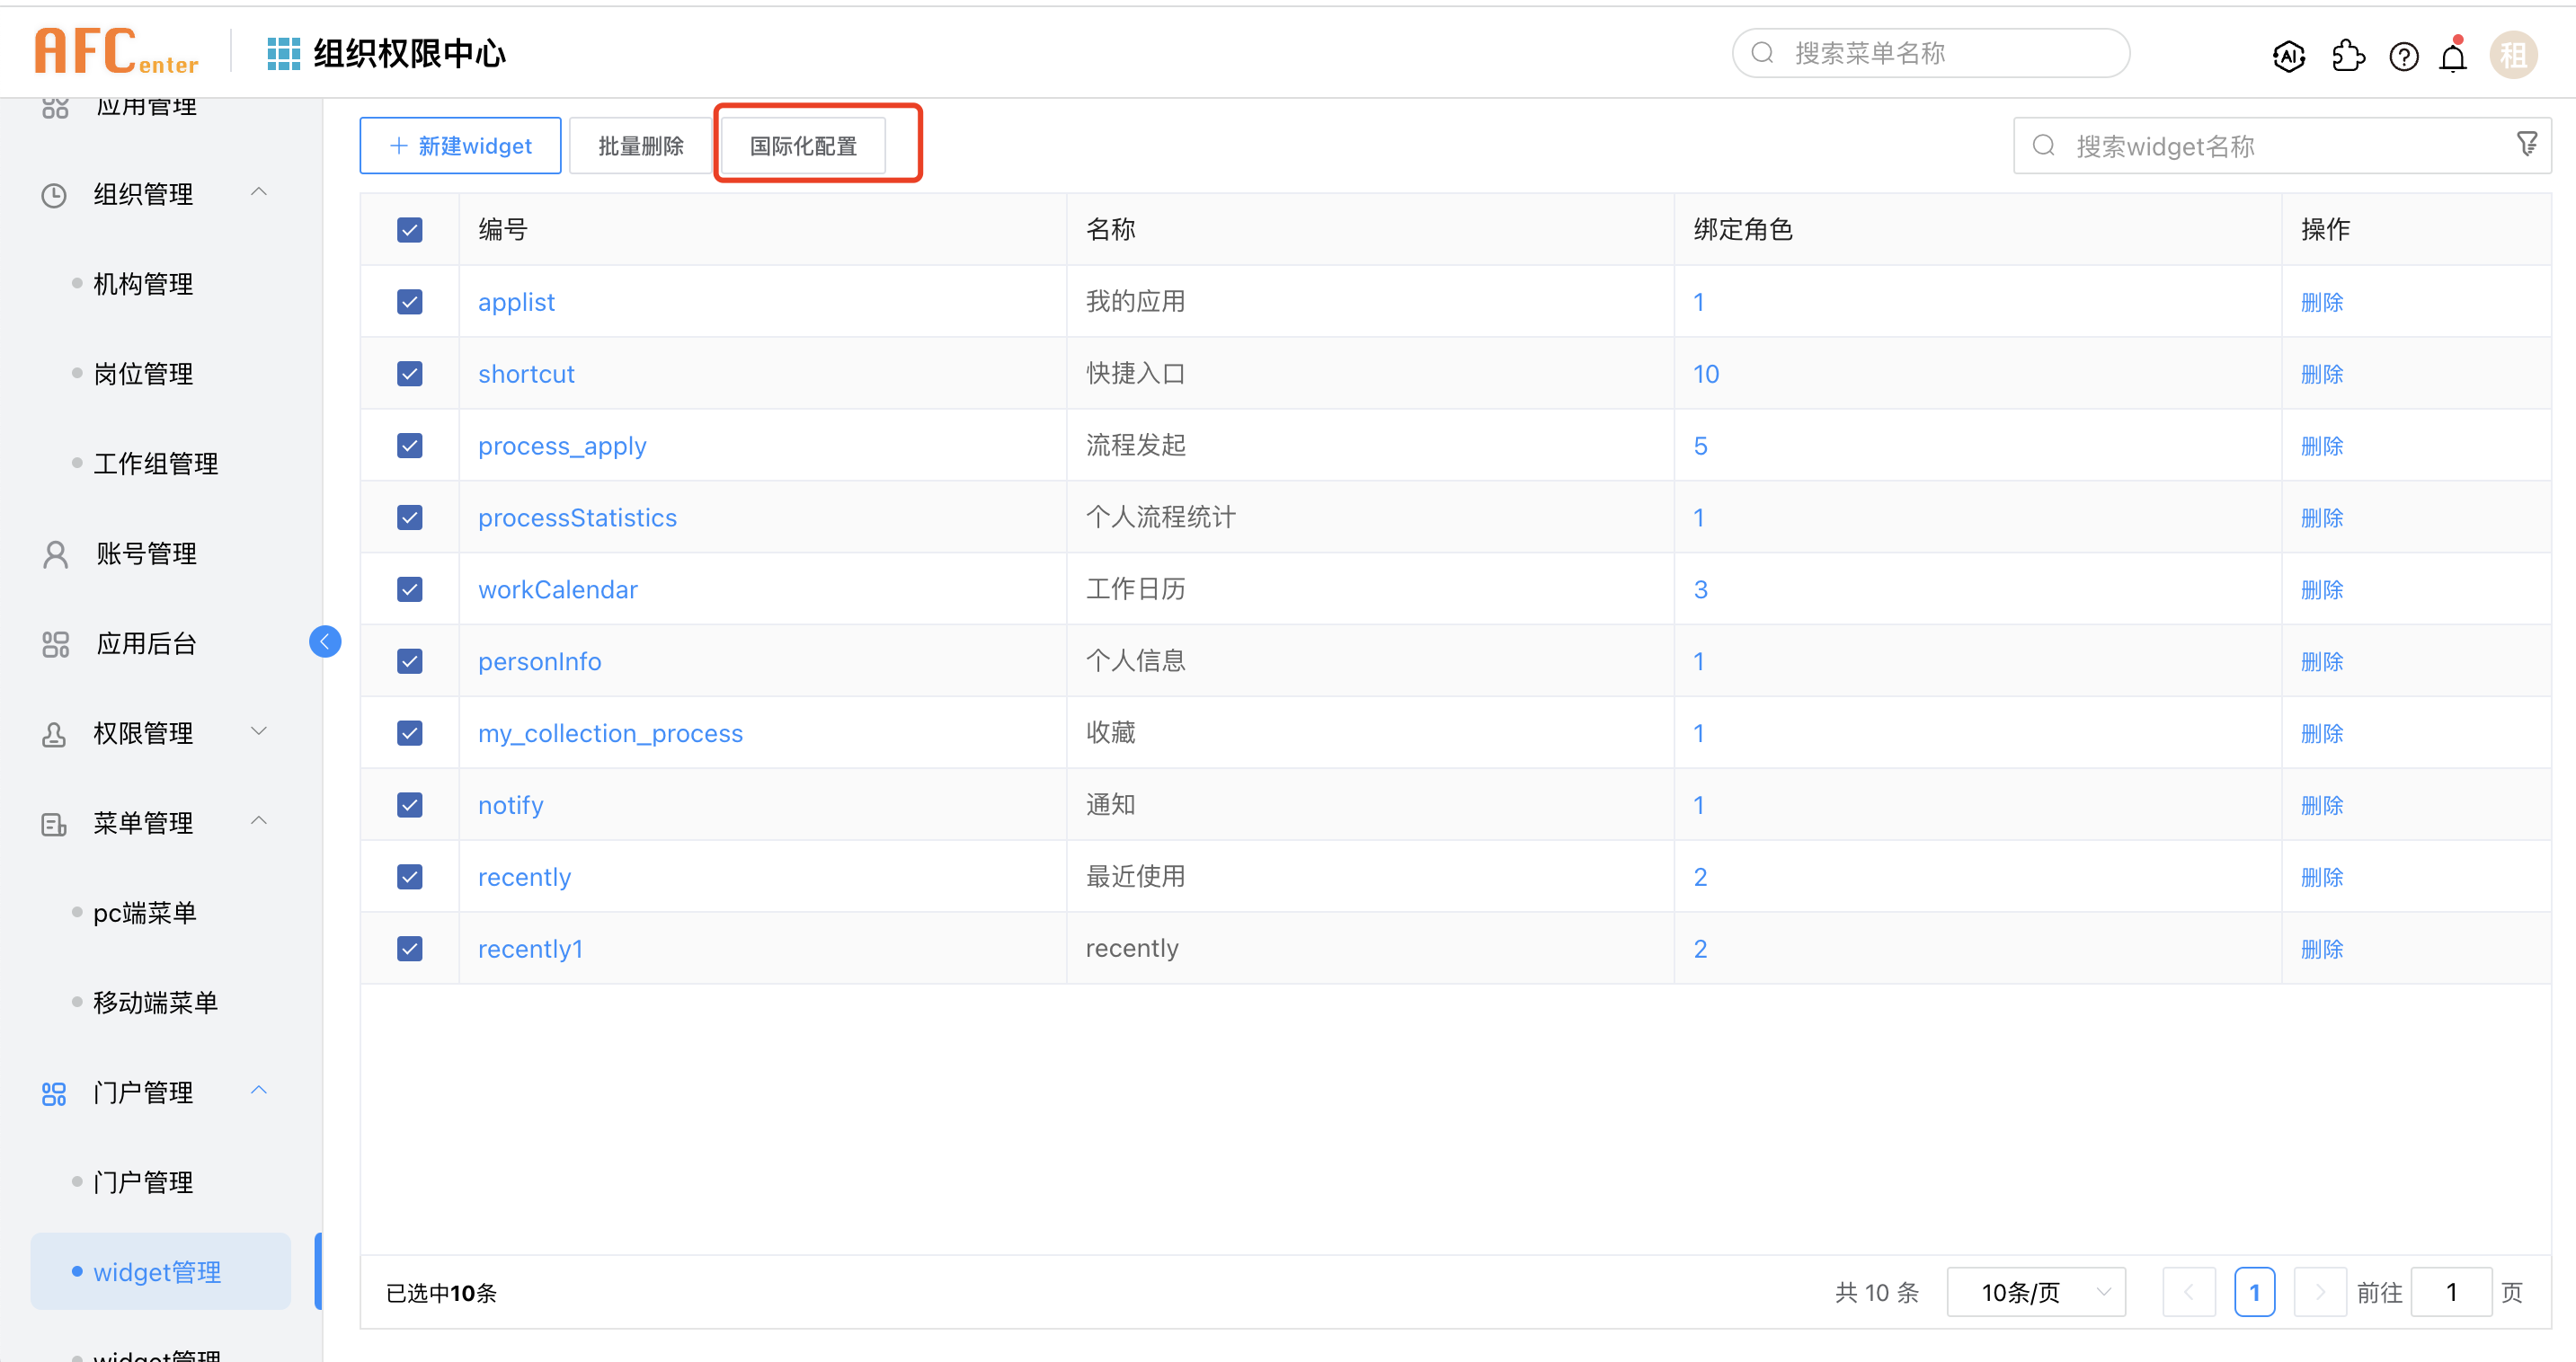
Task: Open the app grid icon beside 组织权限中心
Action: (x=283, y=54)
